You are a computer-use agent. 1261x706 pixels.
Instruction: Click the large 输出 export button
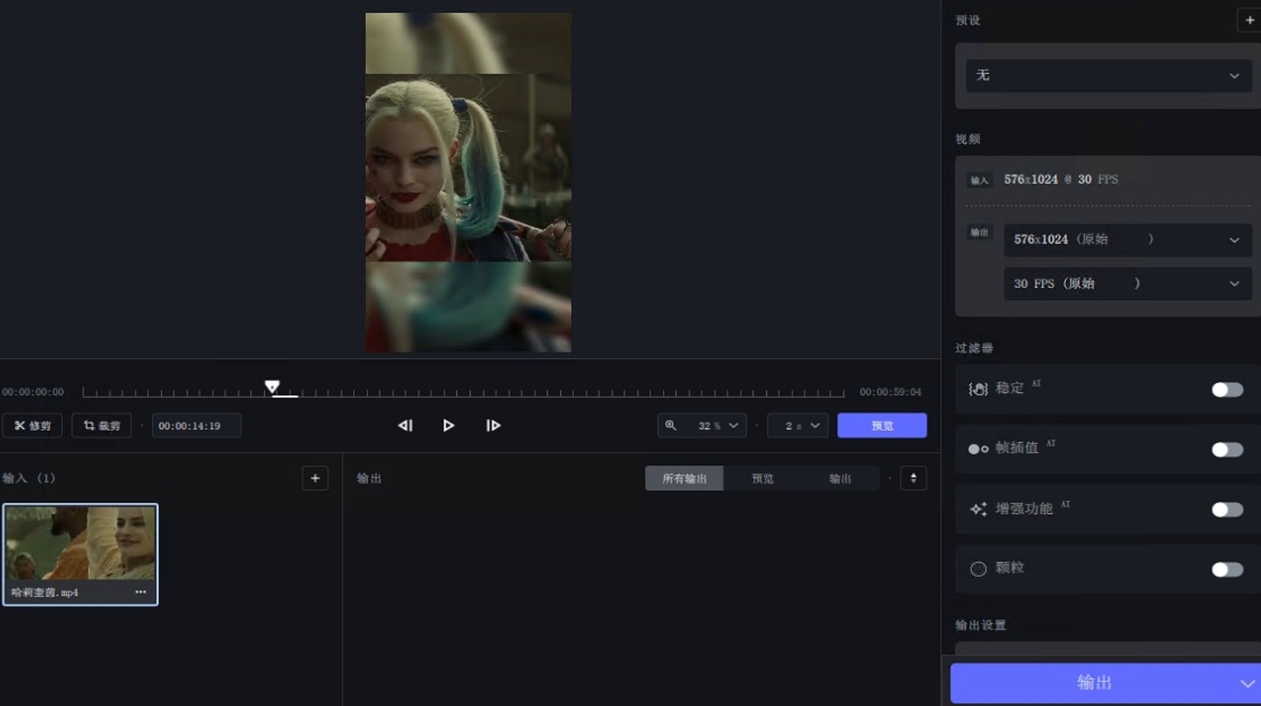[x=1094, y=683]
